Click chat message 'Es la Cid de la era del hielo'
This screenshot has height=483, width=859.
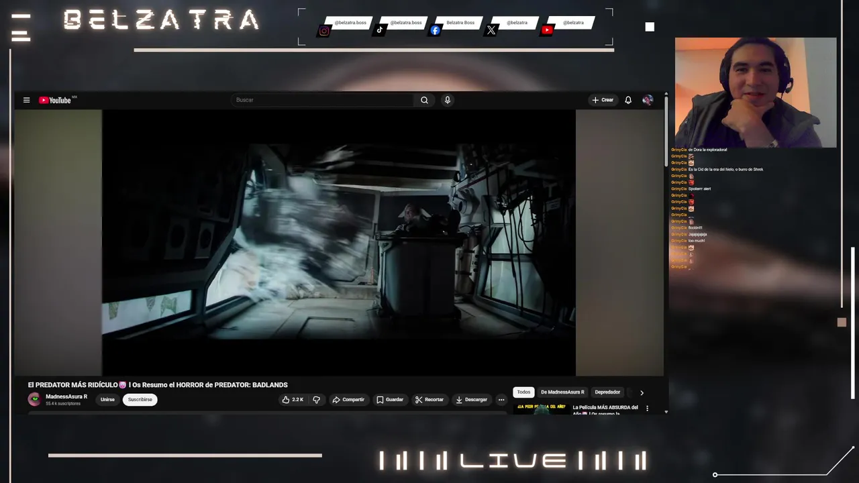[x=726, y=170]
